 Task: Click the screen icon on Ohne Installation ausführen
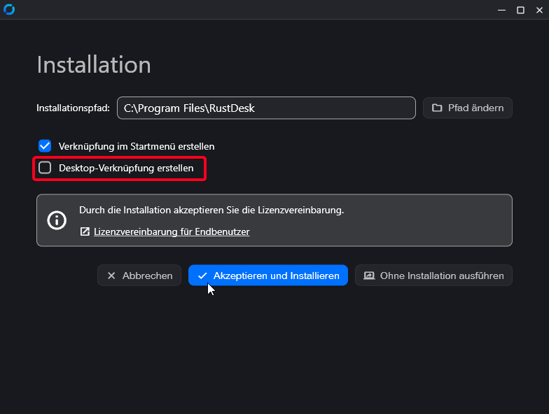click(369, 276)
